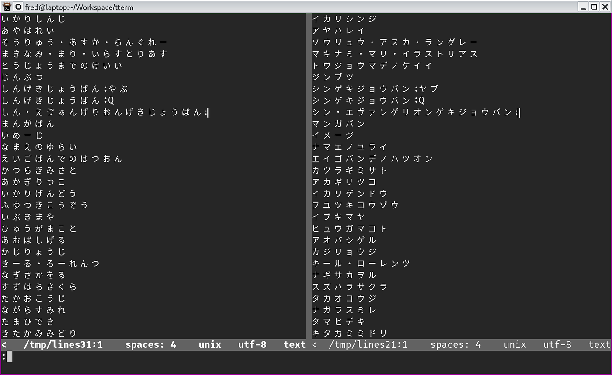Select line カツラギミサト
The image size is (612, 375).
click(x=350, y=170)
